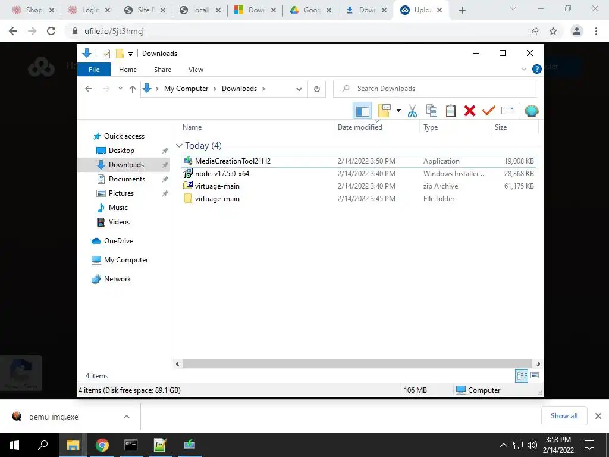Screen dimensions: 609x457
Task: Select the virtuage-main file folder
Action: (359, 199)
